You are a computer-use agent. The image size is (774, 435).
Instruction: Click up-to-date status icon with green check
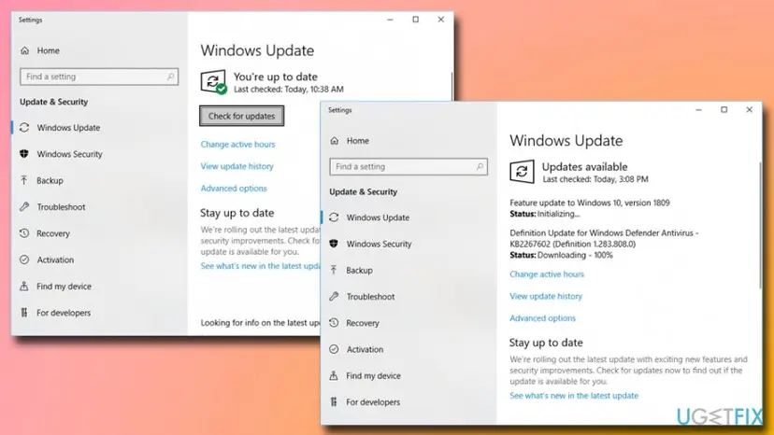click(213, 82)
